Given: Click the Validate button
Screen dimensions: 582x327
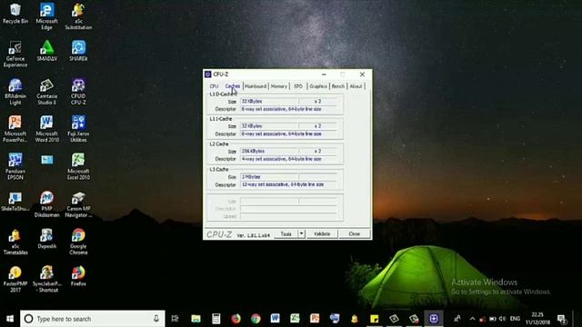Looking at the screenshot, I should coord(322,234).
